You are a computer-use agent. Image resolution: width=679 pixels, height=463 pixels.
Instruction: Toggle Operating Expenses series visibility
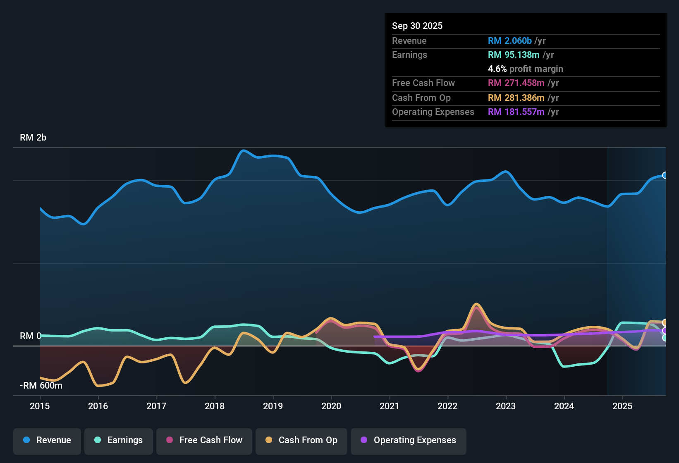pos(408,440)
